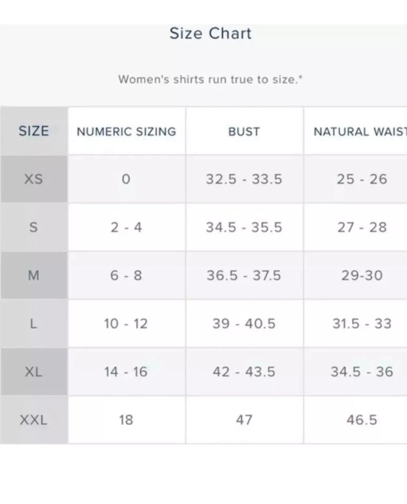Click the 14 - 16 numeric sizing cell
The height and width of the screenshot is (504, 407).
click(x=127, y=371)
